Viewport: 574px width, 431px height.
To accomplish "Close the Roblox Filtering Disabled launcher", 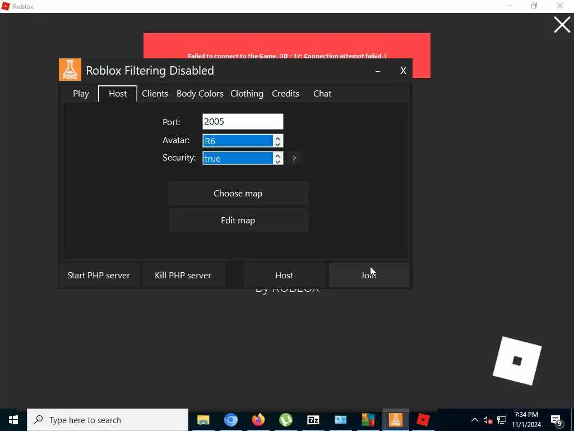I will pos(403,71).
